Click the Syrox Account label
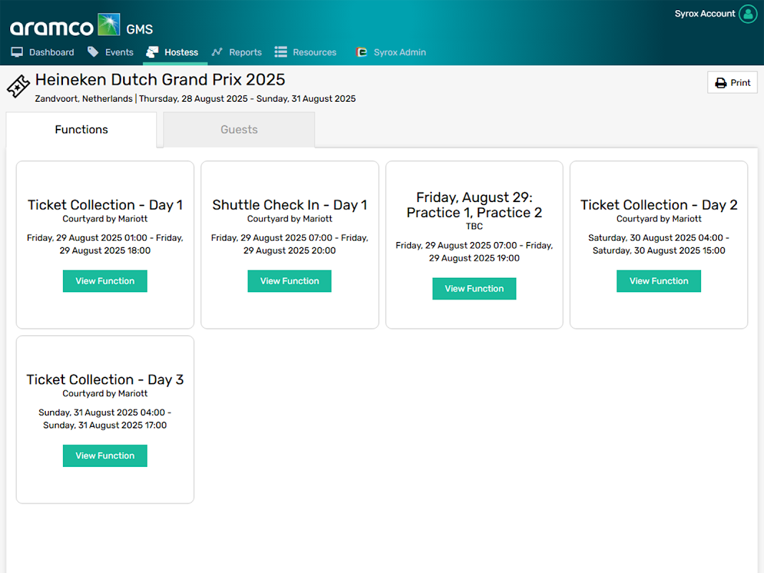This screenshot has height=573, width=764. (705, 14)
